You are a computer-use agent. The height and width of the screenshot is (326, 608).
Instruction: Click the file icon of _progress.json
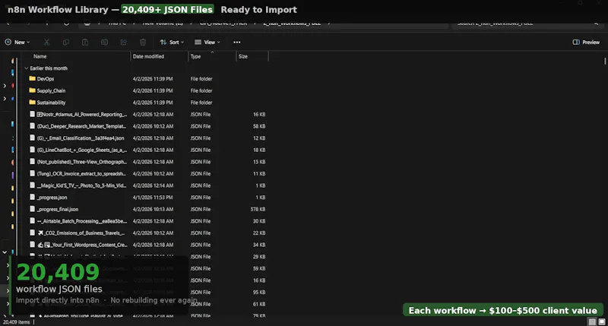(33, 197)
